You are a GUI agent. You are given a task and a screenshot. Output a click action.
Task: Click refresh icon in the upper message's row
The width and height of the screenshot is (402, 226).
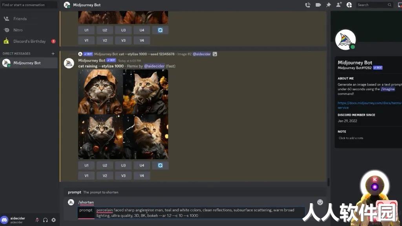(160, 30)
